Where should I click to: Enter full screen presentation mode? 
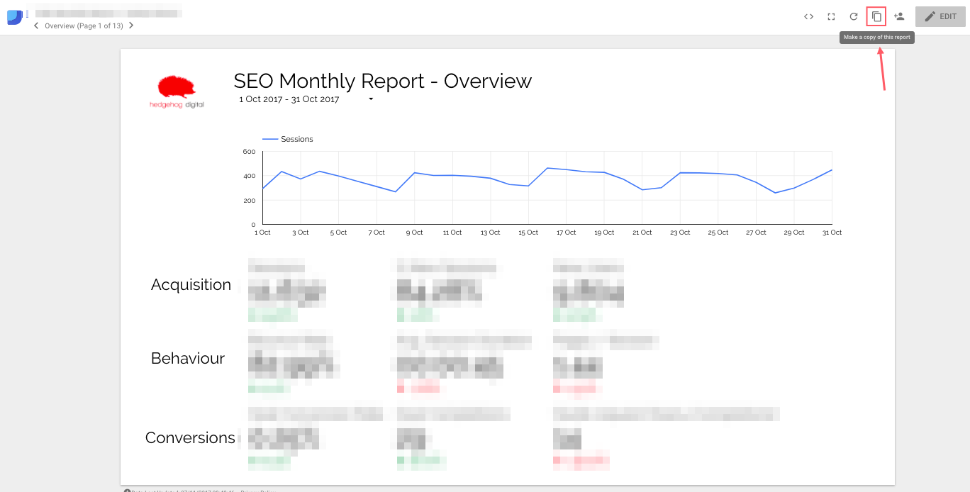[x=830, y=16]
